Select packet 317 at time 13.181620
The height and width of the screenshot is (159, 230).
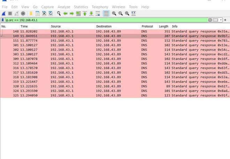[115, 73]
